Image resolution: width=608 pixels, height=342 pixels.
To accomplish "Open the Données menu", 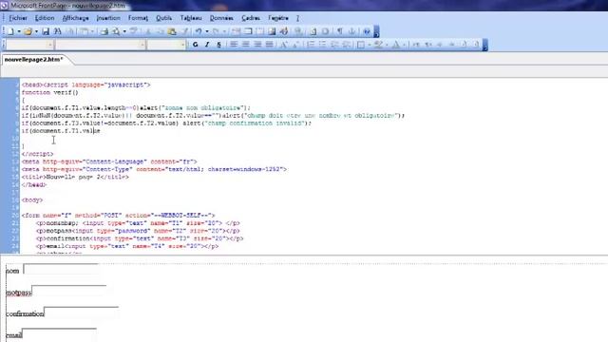I will (x=221, y=18).
